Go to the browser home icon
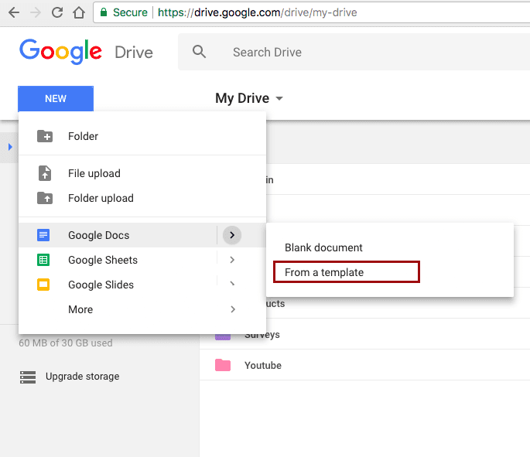Viewport: 530px width, 457px height. pos(79,12)
